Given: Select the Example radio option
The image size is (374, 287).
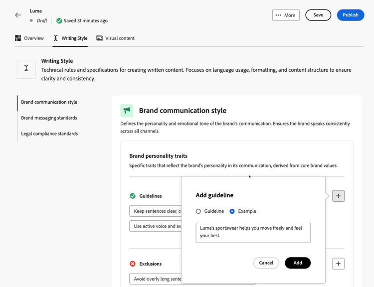Looking at the screenshot, I should [232, 211].
